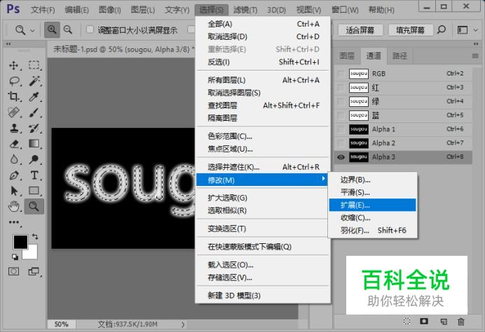Enable resize windows to fit checkbox

[x=90, y=29]
